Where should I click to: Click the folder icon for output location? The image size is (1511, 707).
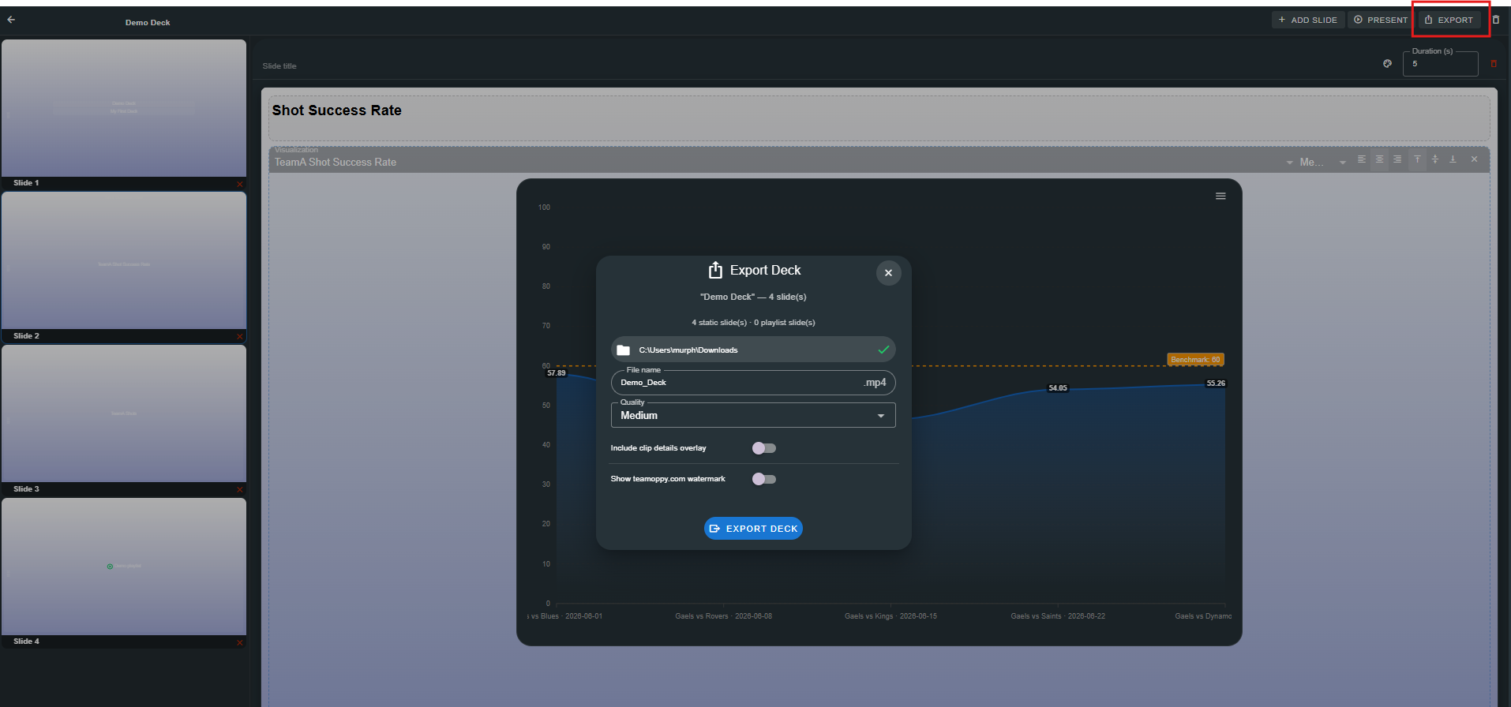click(623, 350)
